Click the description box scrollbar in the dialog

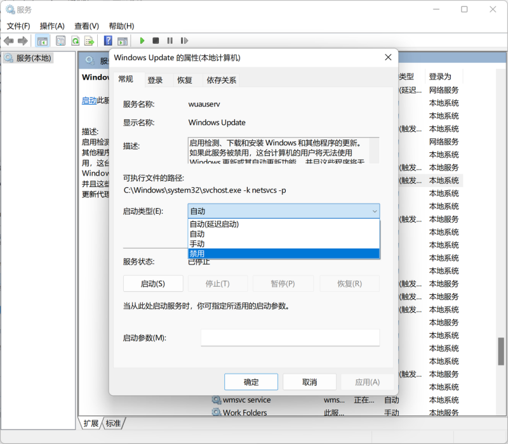click(x=374, y=150)
